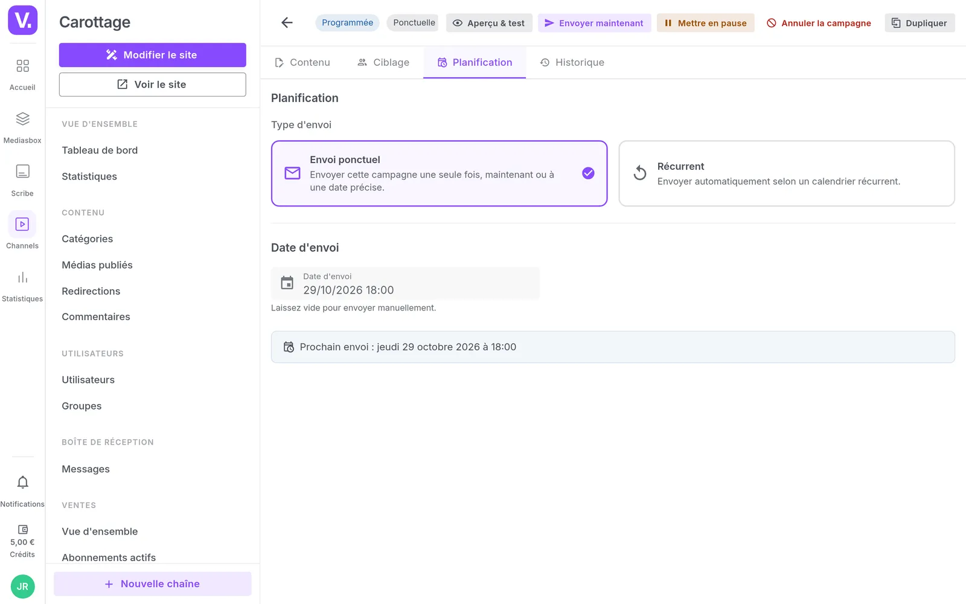
Task: Click Aperçu & test with the eye icon
Action: click(489, 23)
